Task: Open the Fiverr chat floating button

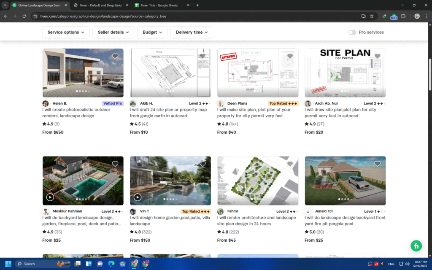Action: point(416,246)
